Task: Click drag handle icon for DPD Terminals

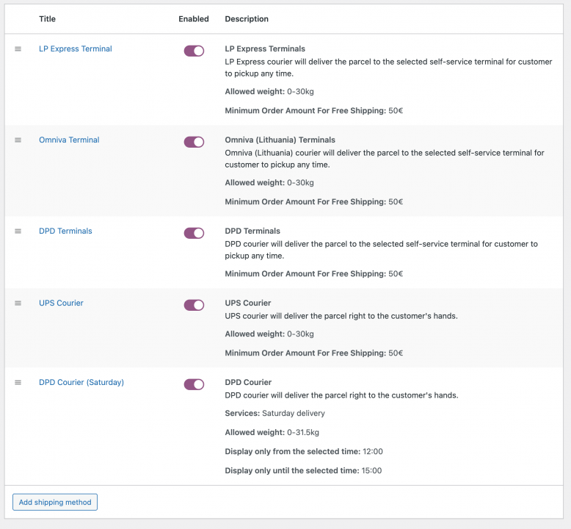Action: [x=18, y=231]
